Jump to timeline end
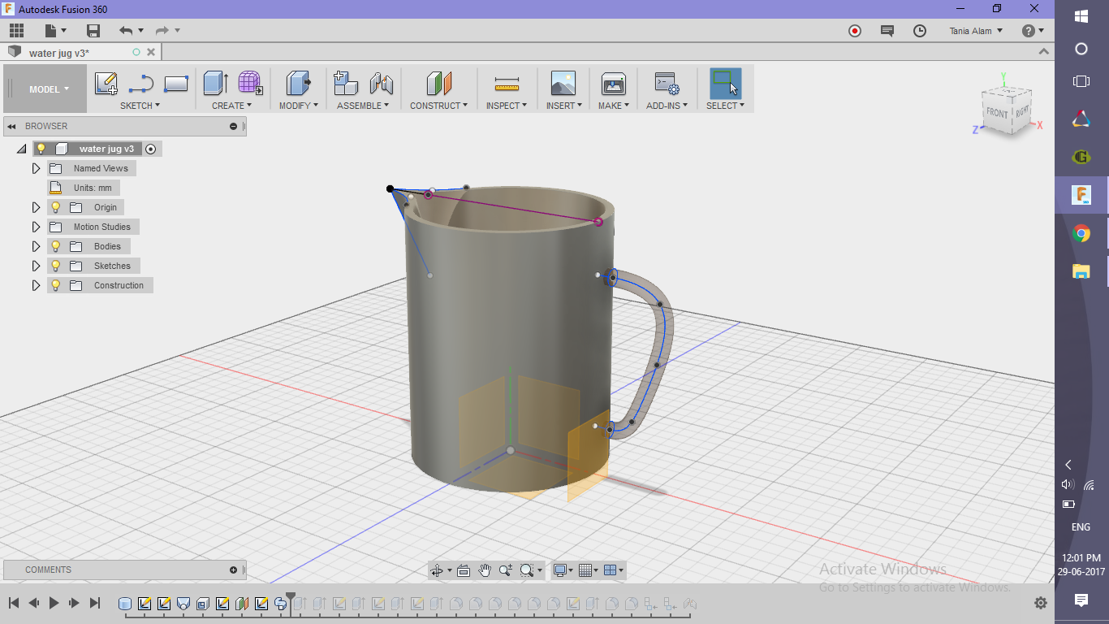 coord(94,603)
